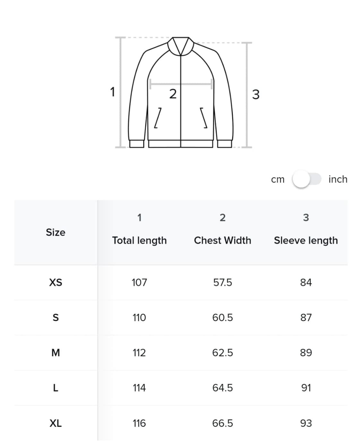
Task: Toggle the cm/inch unit switch
Action: (306, 179)
